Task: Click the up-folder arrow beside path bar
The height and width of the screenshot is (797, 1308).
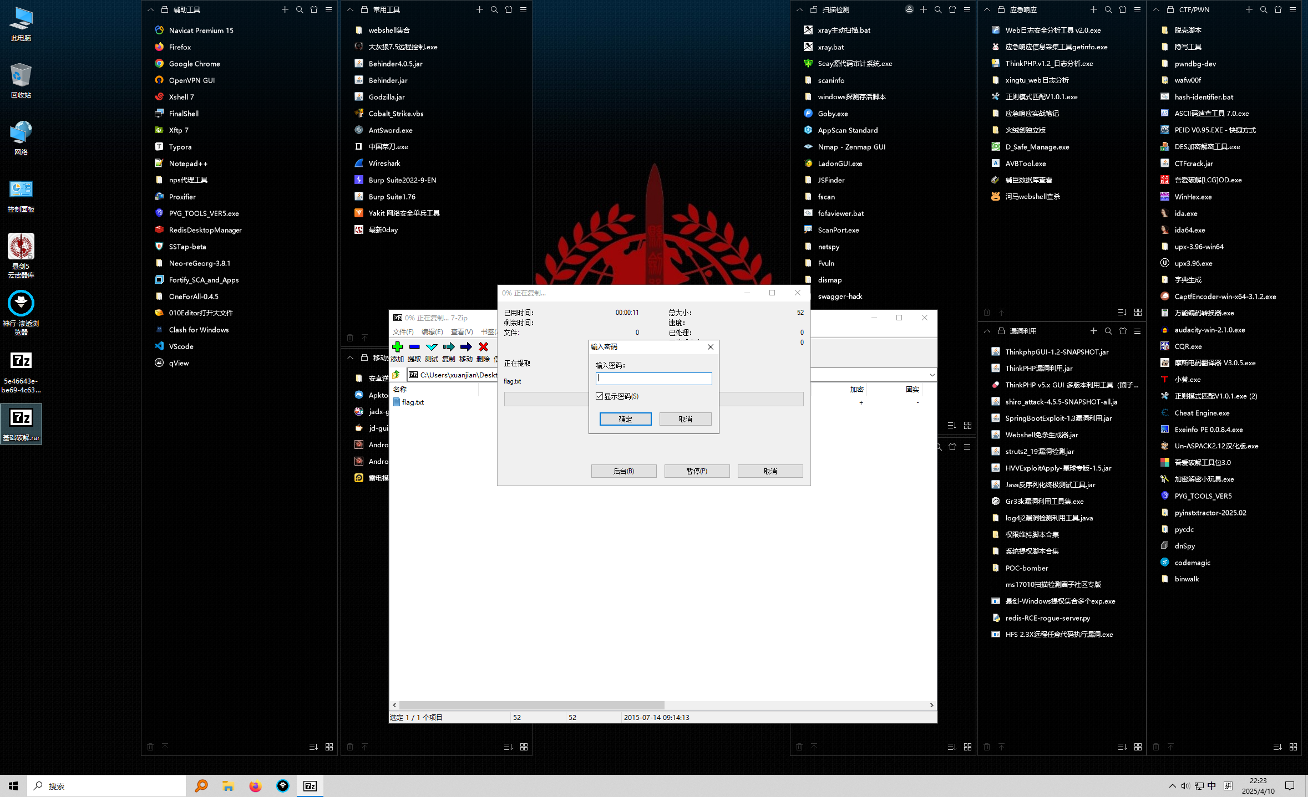Action: point(397,375)
